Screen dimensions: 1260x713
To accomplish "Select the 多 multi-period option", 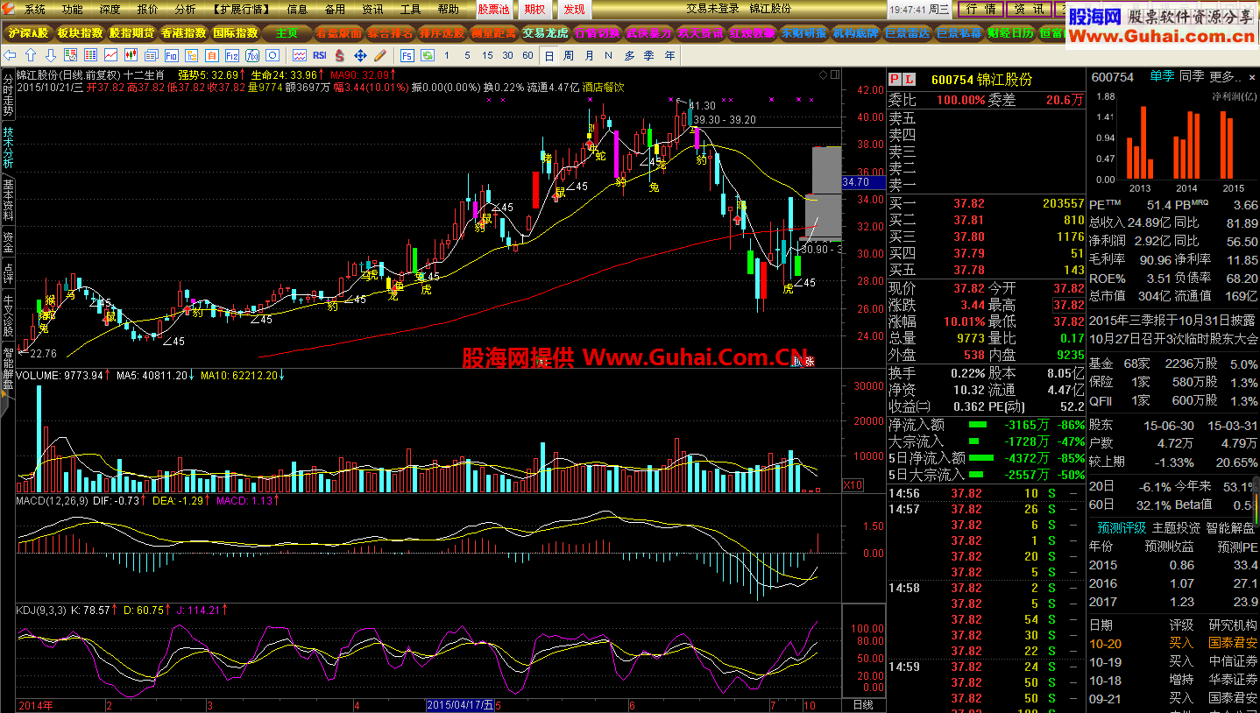I will 630,55.
